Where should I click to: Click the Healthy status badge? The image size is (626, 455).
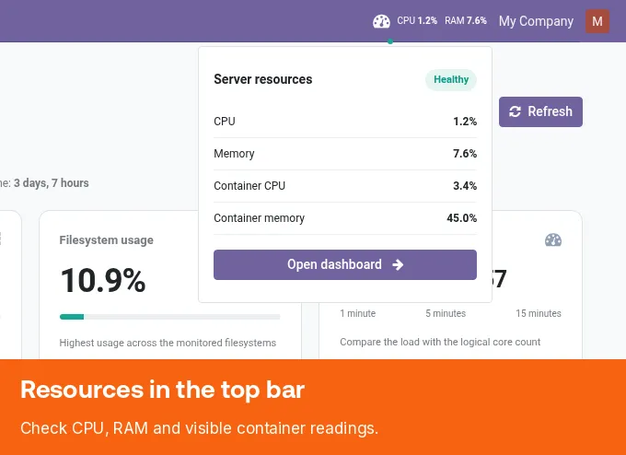[x=451, y=80]
